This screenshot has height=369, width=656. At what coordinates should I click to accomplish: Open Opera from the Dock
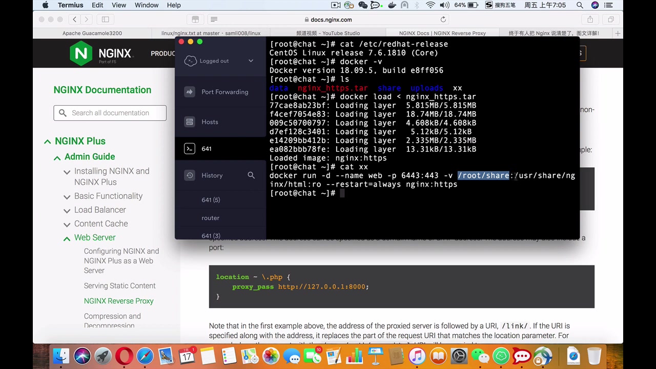point(125,356)
